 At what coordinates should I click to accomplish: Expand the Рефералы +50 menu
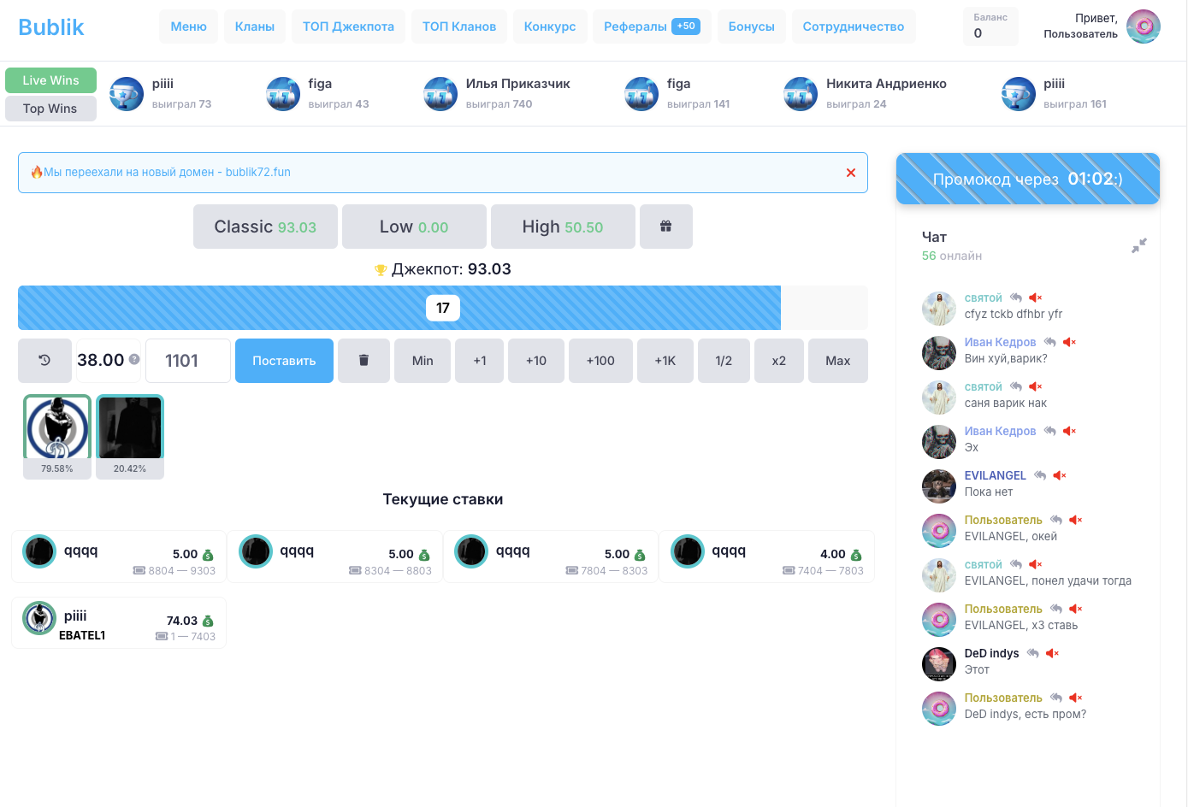tap(651, 27)
